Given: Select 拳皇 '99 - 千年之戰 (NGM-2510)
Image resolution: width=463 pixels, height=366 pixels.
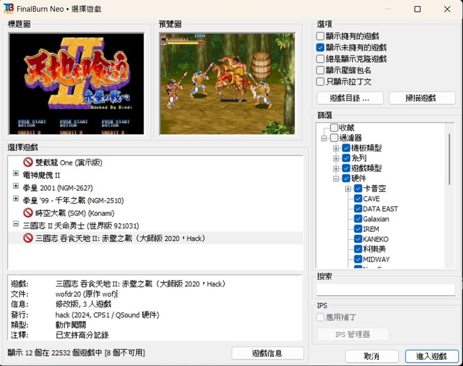Looking at the screenshot, I should point(73,201).
